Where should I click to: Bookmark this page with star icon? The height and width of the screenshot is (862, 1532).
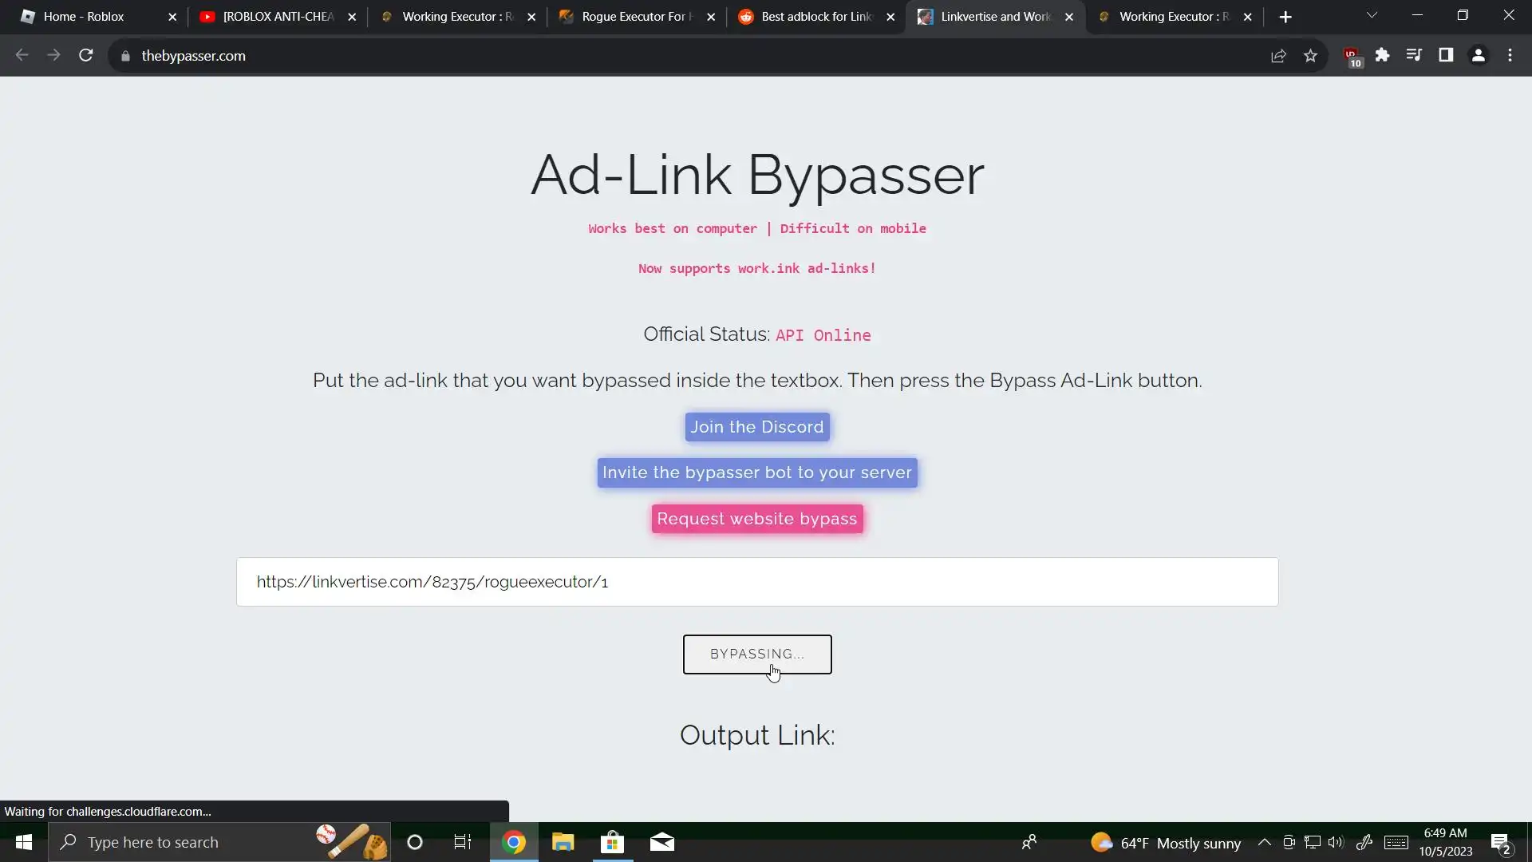(1310, 55)
